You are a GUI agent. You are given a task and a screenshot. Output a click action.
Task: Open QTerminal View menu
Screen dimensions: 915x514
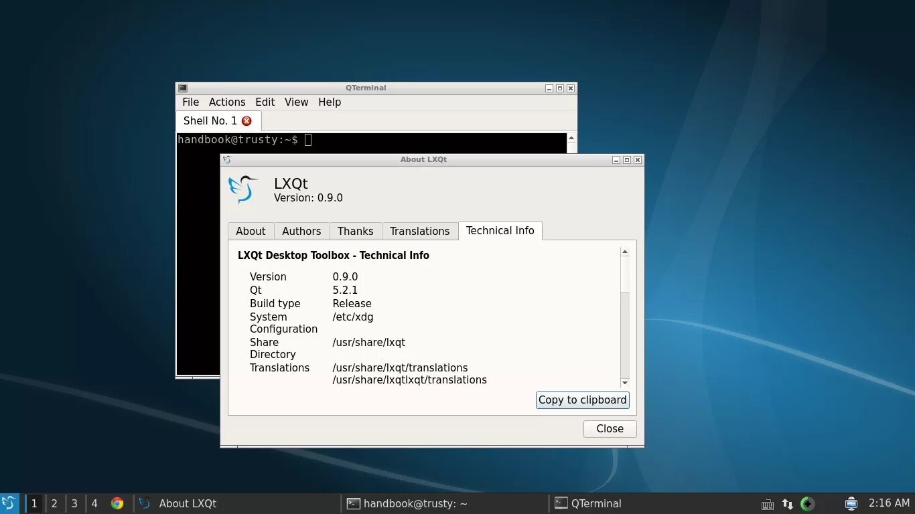point(296,102)
